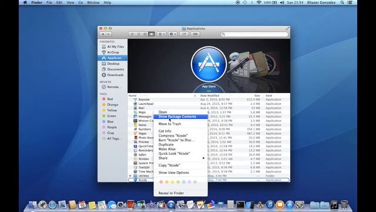This screenshot has height=212, width=376.
Task: Select the Keynote row in the list
Action: (209, 100)
